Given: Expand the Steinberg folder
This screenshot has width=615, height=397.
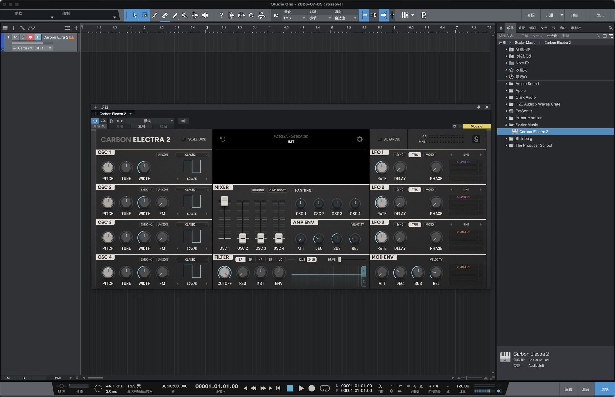Looking at the screenshot, I should (506, 139).
